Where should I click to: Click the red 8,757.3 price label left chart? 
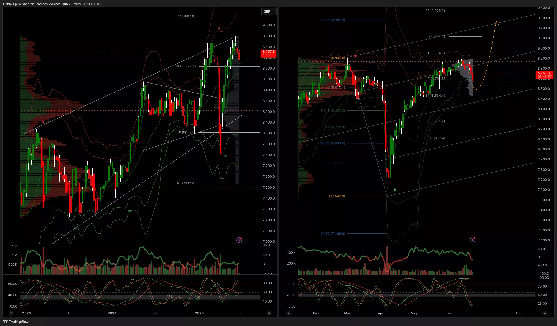268,53
